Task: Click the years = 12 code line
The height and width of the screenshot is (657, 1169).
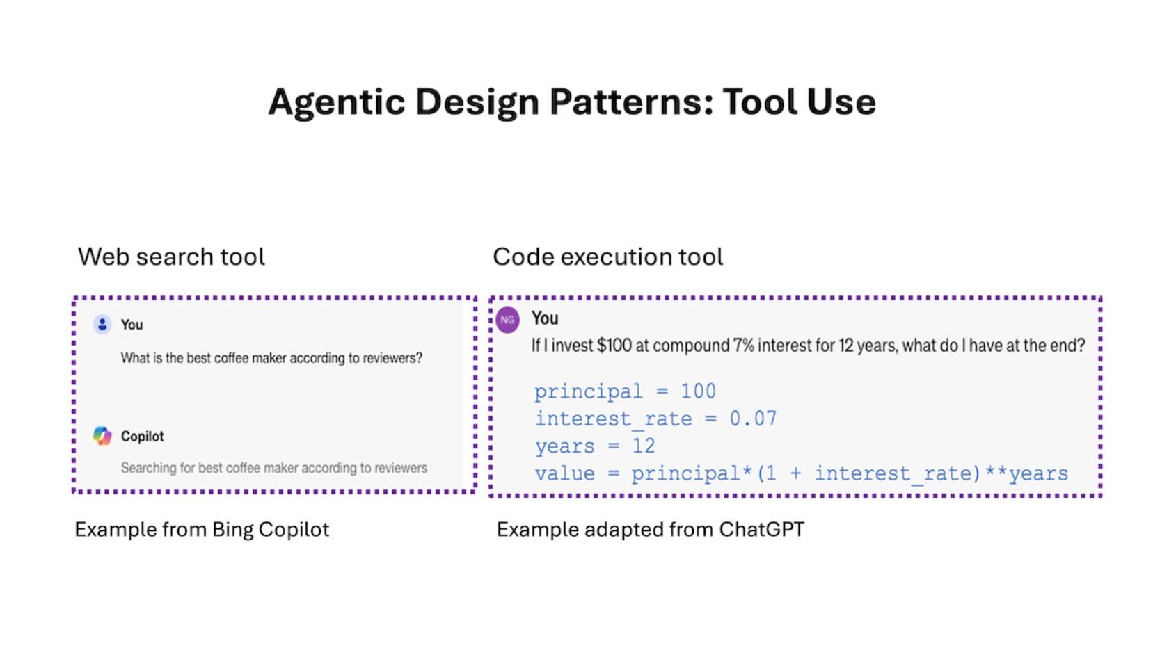Action: (594, 446)
